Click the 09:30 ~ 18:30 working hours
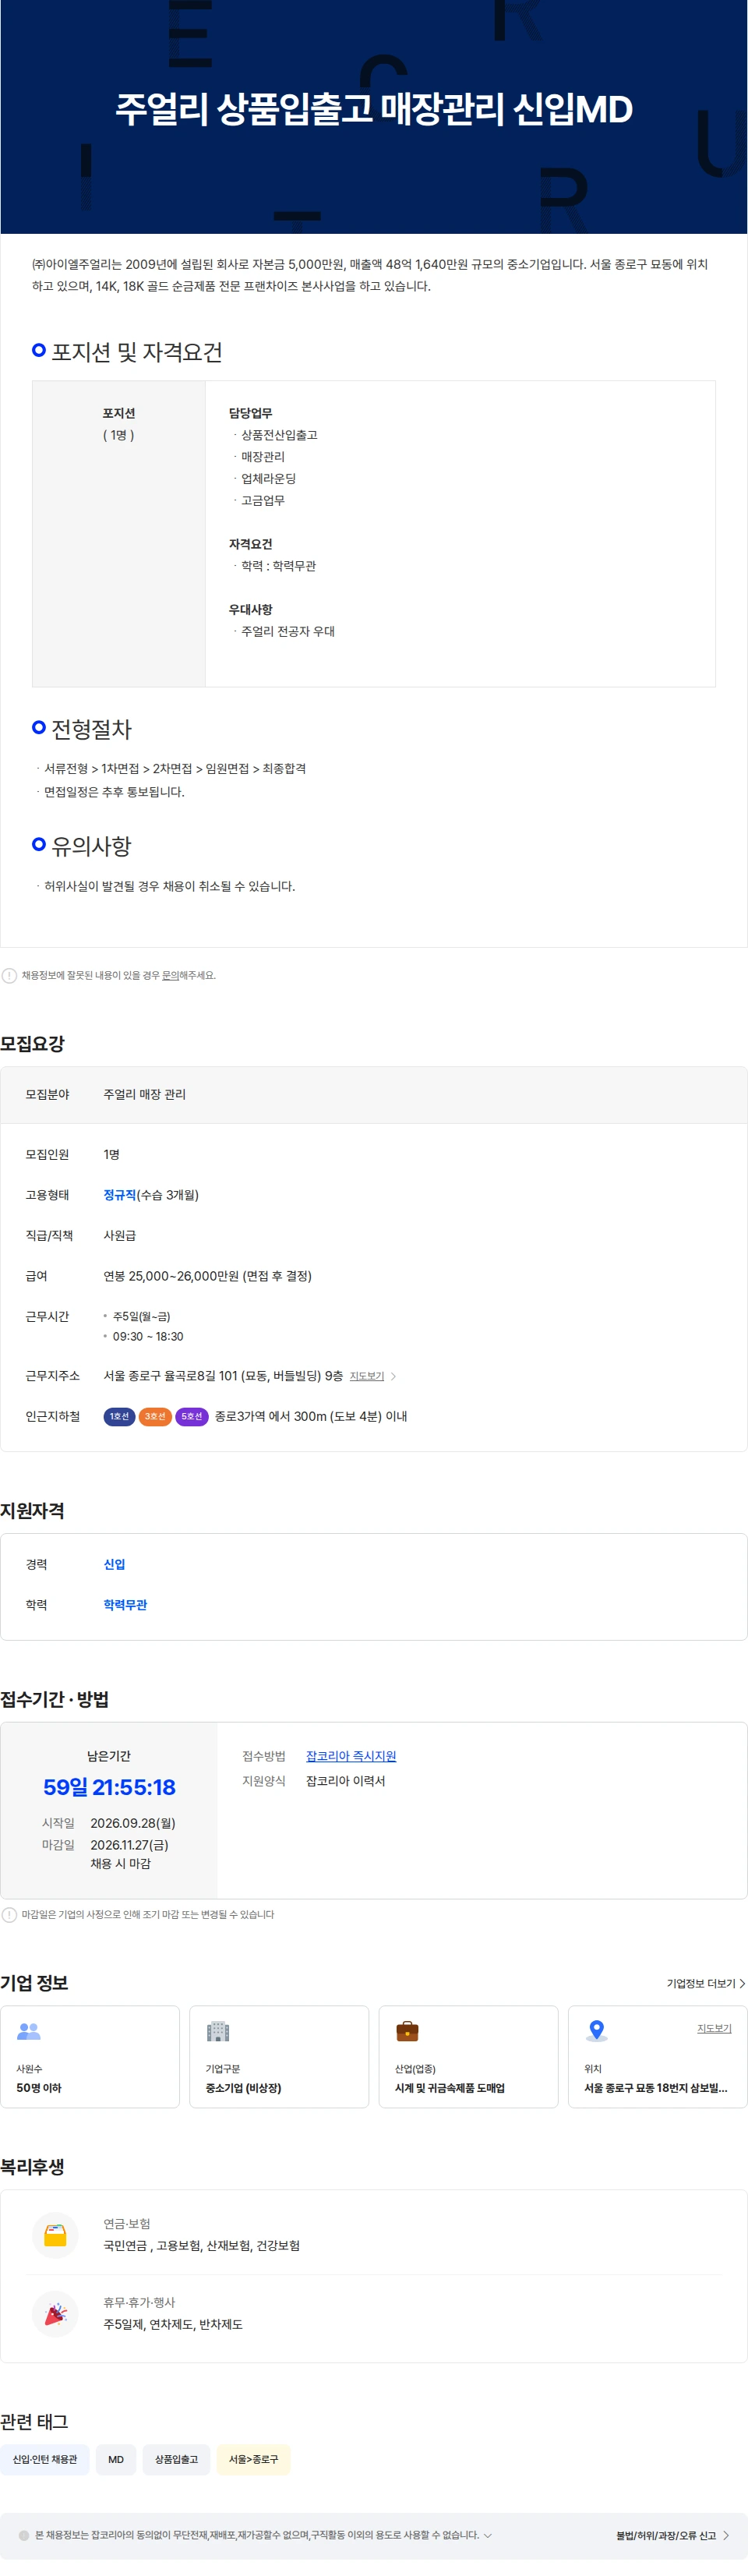Viewport: 748px width, 2576px height. pyautogui.click(x=148, y=1336)
